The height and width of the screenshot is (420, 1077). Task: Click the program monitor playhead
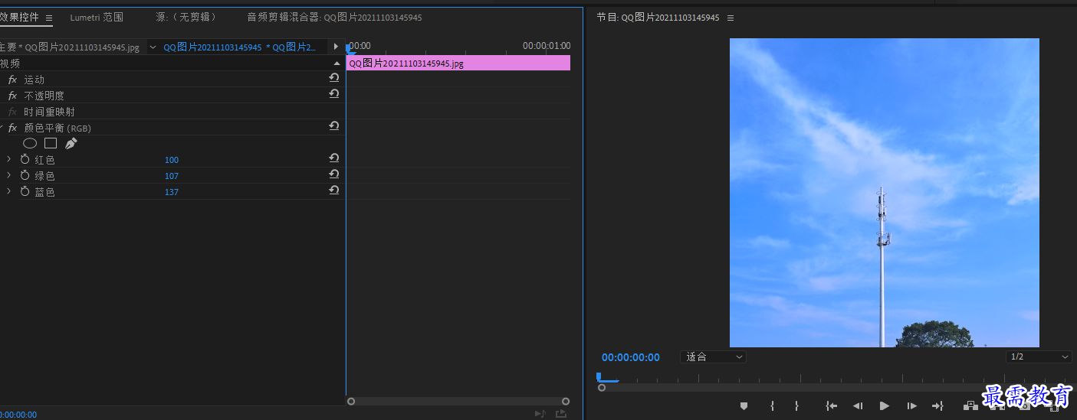point(599,376)
